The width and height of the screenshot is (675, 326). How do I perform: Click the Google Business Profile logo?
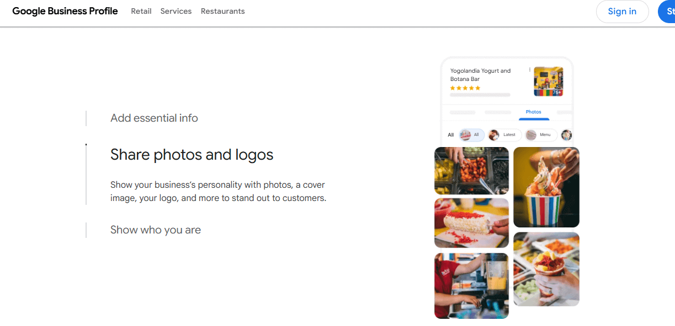[65, 11]
